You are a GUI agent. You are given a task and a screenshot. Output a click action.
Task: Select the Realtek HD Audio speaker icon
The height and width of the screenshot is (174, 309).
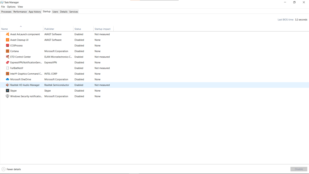7,85
